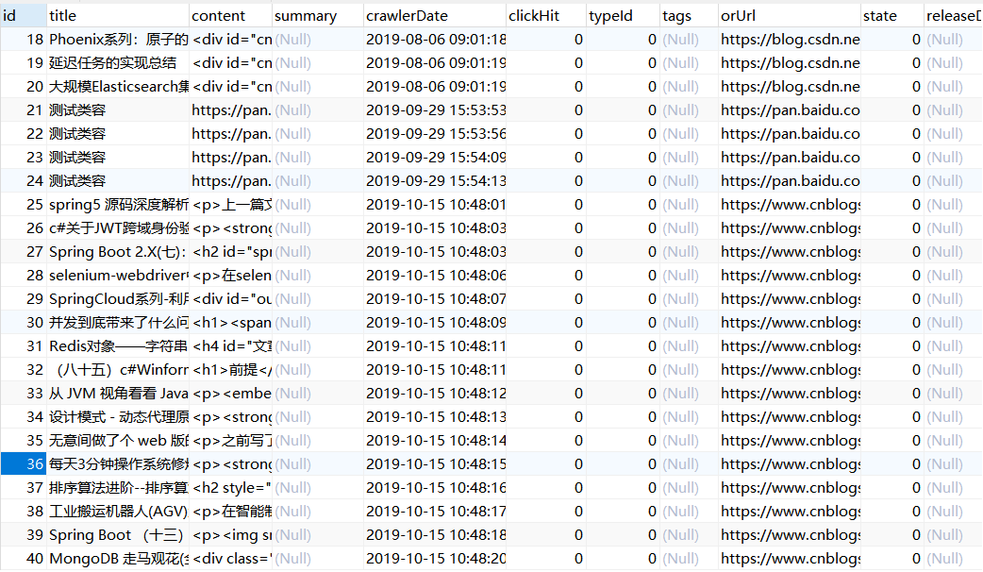Select content cell '<p><img s' in row 39
Screen dimensions: 983x572
[231, 535]
